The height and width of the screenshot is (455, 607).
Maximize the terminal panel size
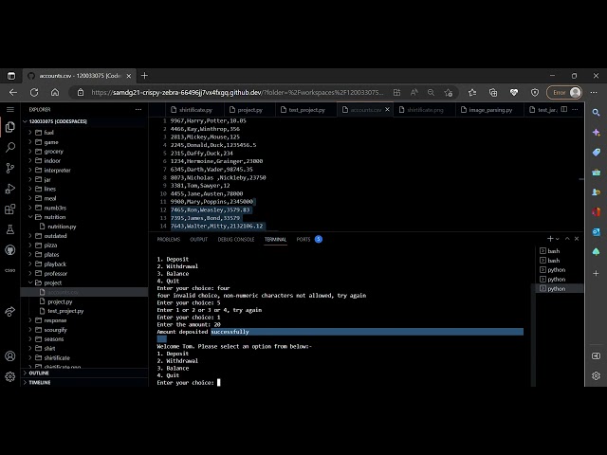point(567,239)
